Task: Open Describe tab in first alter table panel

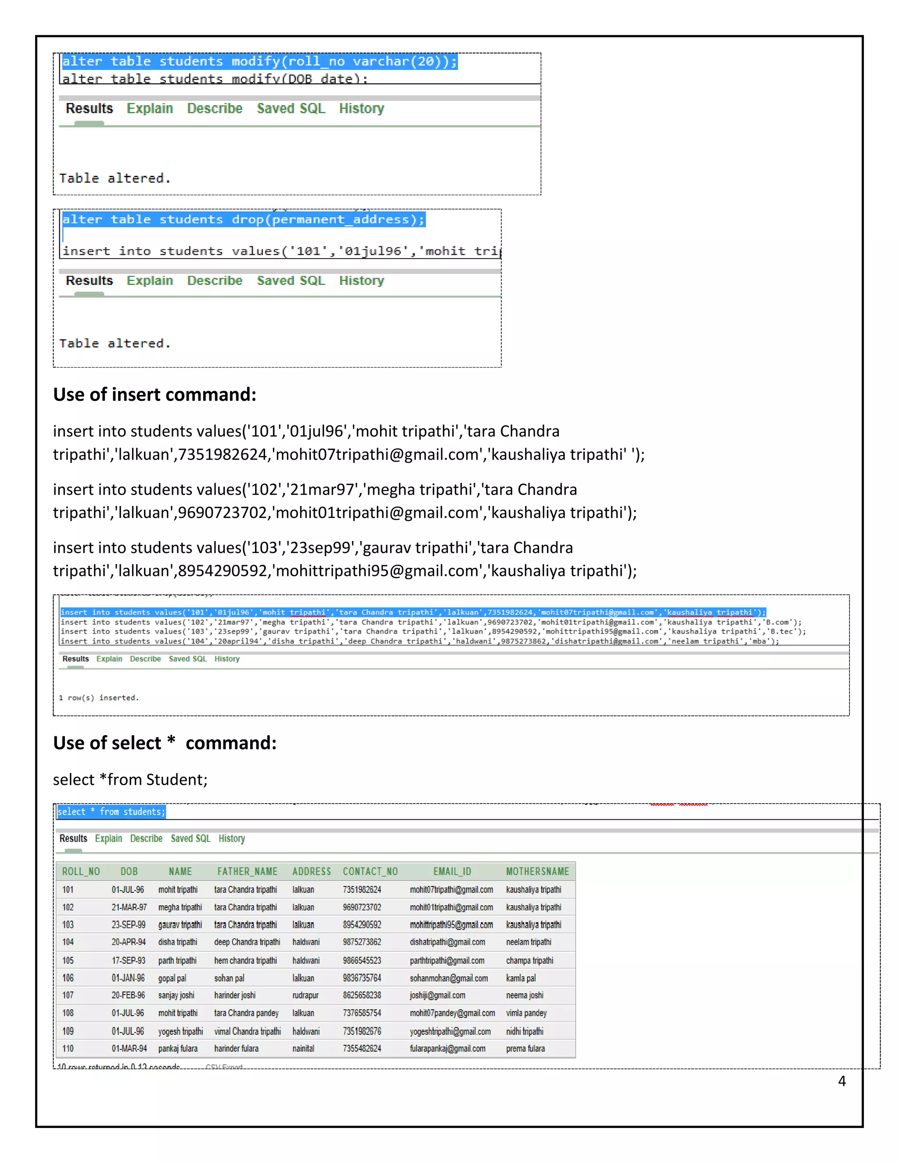Action: pyautogui.click(x=215, y=108)
